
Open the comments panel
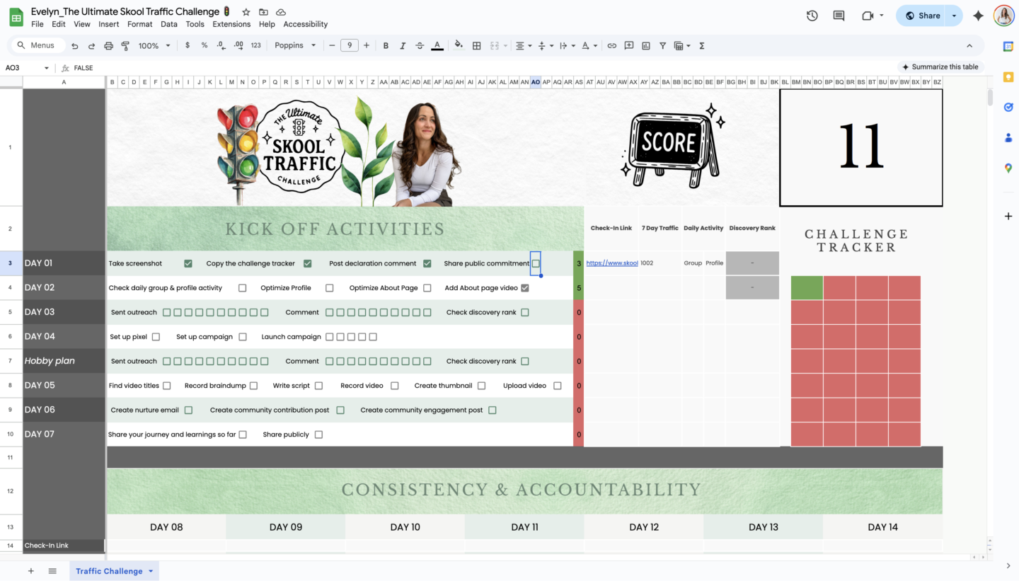(839, 16)
